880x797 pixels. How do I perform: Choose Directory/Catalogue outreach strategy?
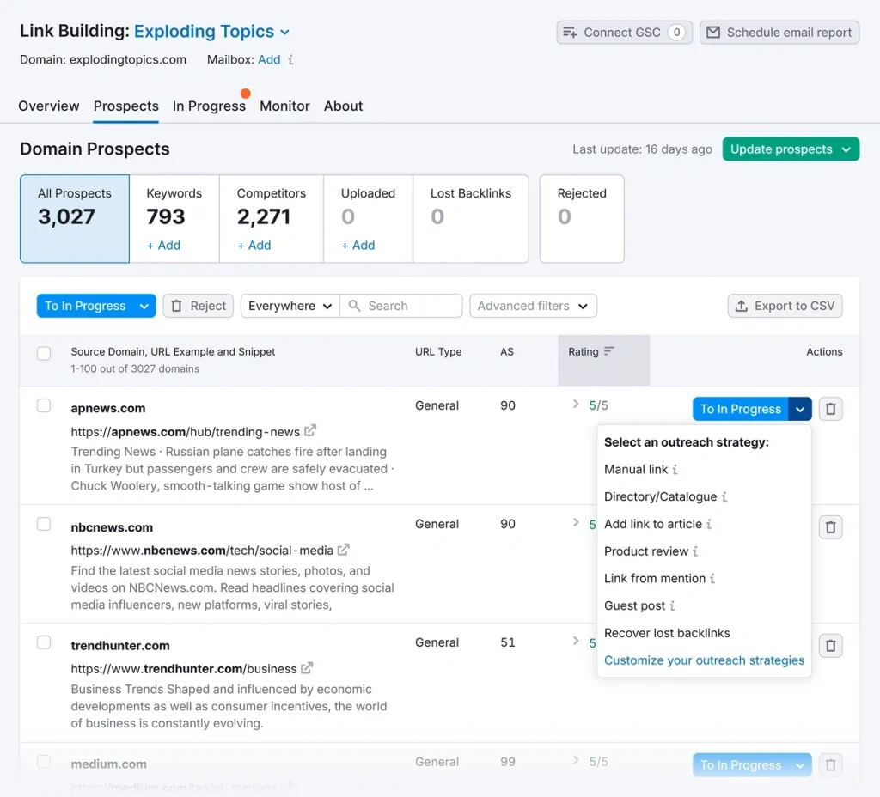click(x=661, y=496)
